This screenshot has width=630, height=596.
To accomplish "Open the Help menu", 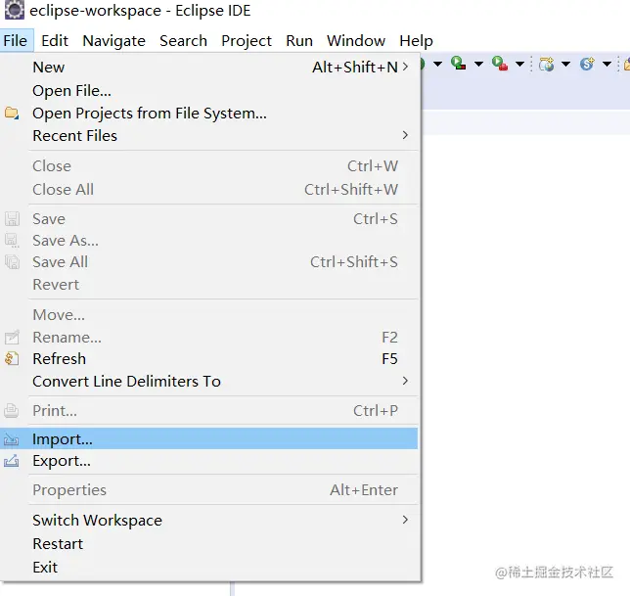I will click(x=417, y=40).
